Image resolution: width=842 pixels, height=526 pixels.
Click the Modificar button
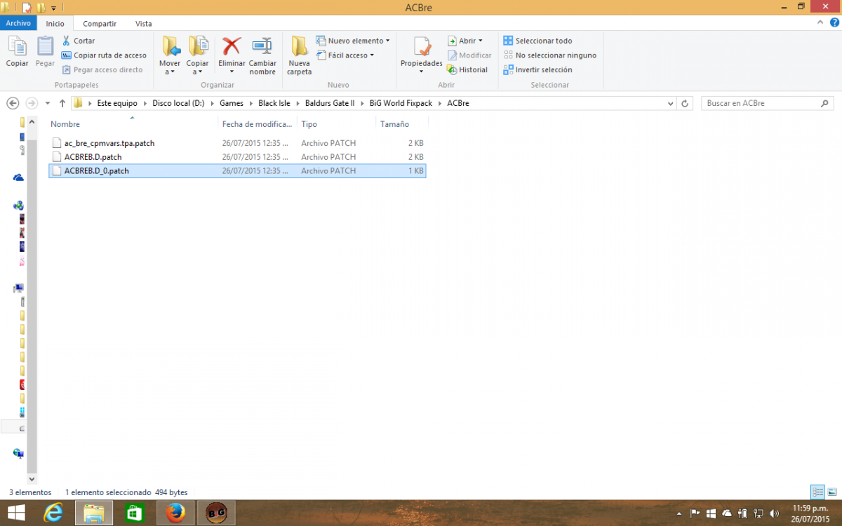[469, 55]
